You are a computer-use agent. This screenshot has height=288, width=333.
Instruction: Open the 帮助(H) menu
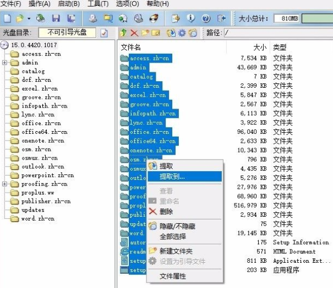pos(157,4)
